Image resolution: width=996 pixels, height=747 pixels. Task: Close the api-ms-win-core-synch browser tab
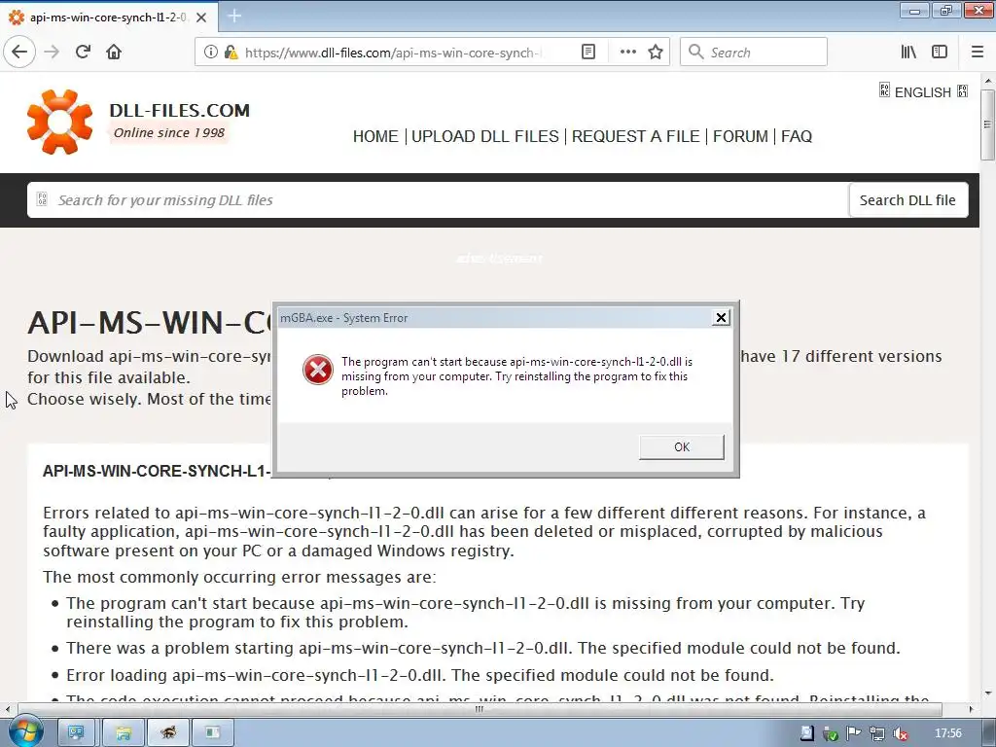[201, 18]
